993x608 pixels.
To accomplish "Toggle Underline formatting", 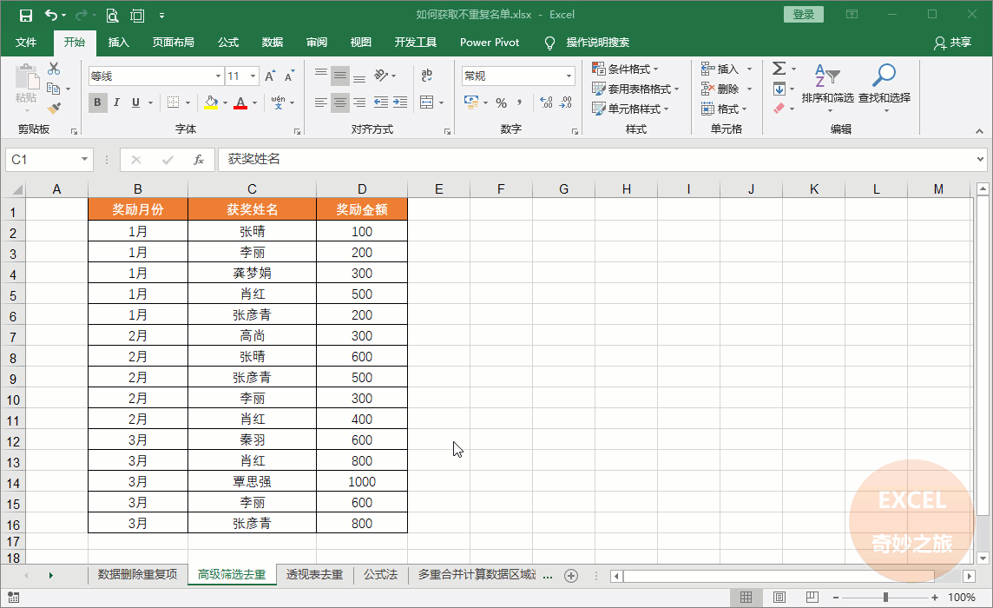I will (135, 102).
